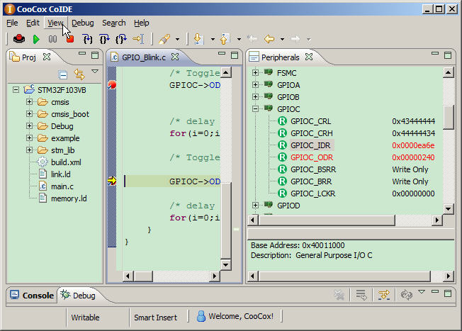Screen dimensions: 462x331
Task: Click the Step Return icon
Action: tap(121, 39)
